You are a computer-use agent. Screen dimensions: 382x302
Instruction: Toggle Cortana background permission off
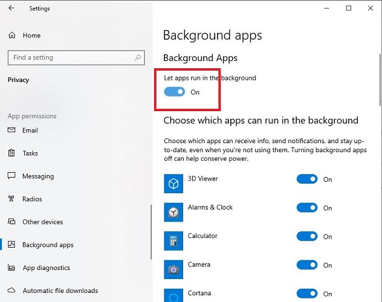pyautogui.click(x=307, y=294)
